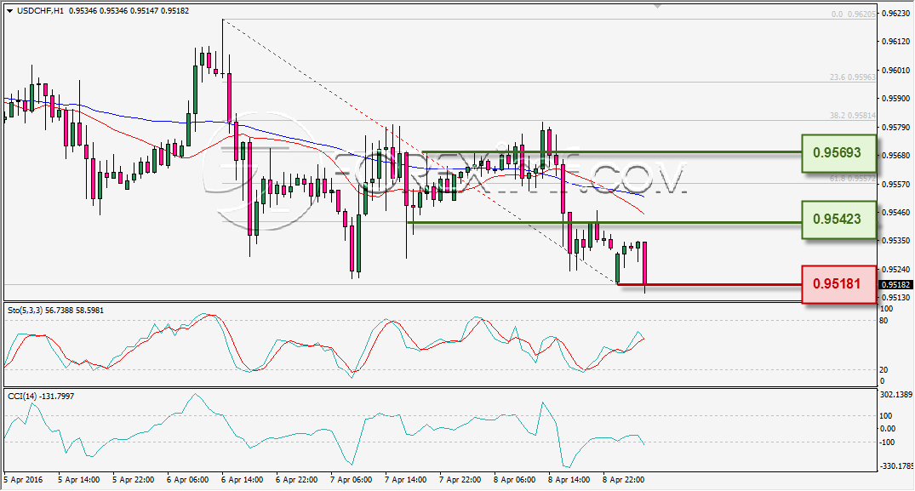This screenshot has height=491, width=915.
Task: Open the triangle menu beside USDCHF,H1
Action: pyautogui.click(x=9, y=11)
